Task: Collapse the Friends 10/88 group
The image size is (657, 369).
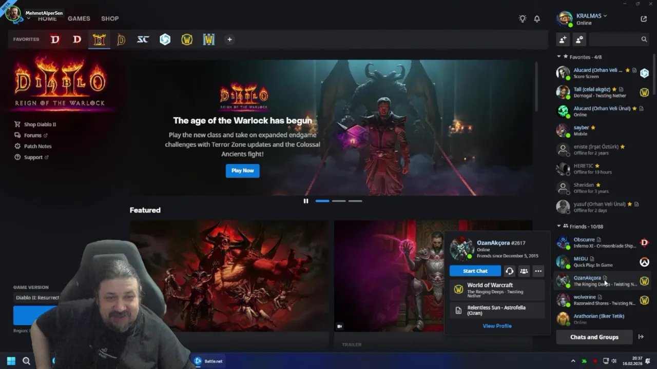Action: coord(559,226)
